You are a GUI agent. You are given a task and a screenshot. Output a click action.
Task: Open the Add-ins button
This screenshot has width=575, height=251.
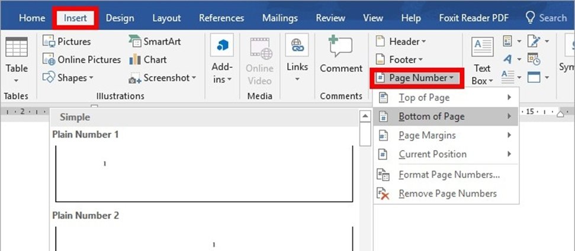pyautogui.click(x=222, y=60)
